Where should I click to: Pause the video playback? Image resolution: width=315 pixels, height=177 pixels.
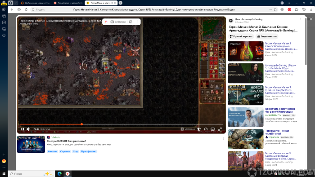click(x=22, y=129)
